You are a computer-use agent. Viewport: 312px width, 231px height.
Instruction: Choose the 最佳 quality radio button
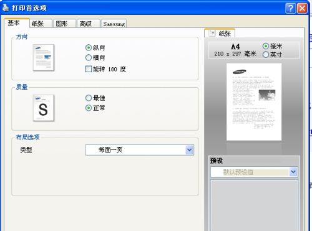click(89, 98)
